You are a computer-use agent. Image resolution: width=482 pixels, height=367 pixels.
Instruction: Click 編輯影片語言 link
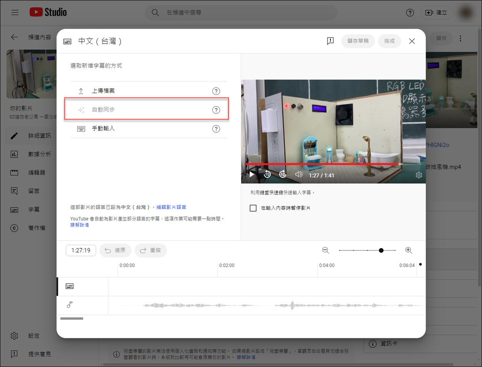click(x=171, y=207)
